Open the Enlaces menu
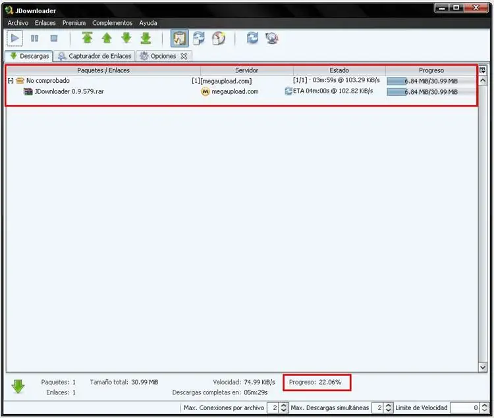This screenshot has width=494, height=418. click(x=45, y=22)
